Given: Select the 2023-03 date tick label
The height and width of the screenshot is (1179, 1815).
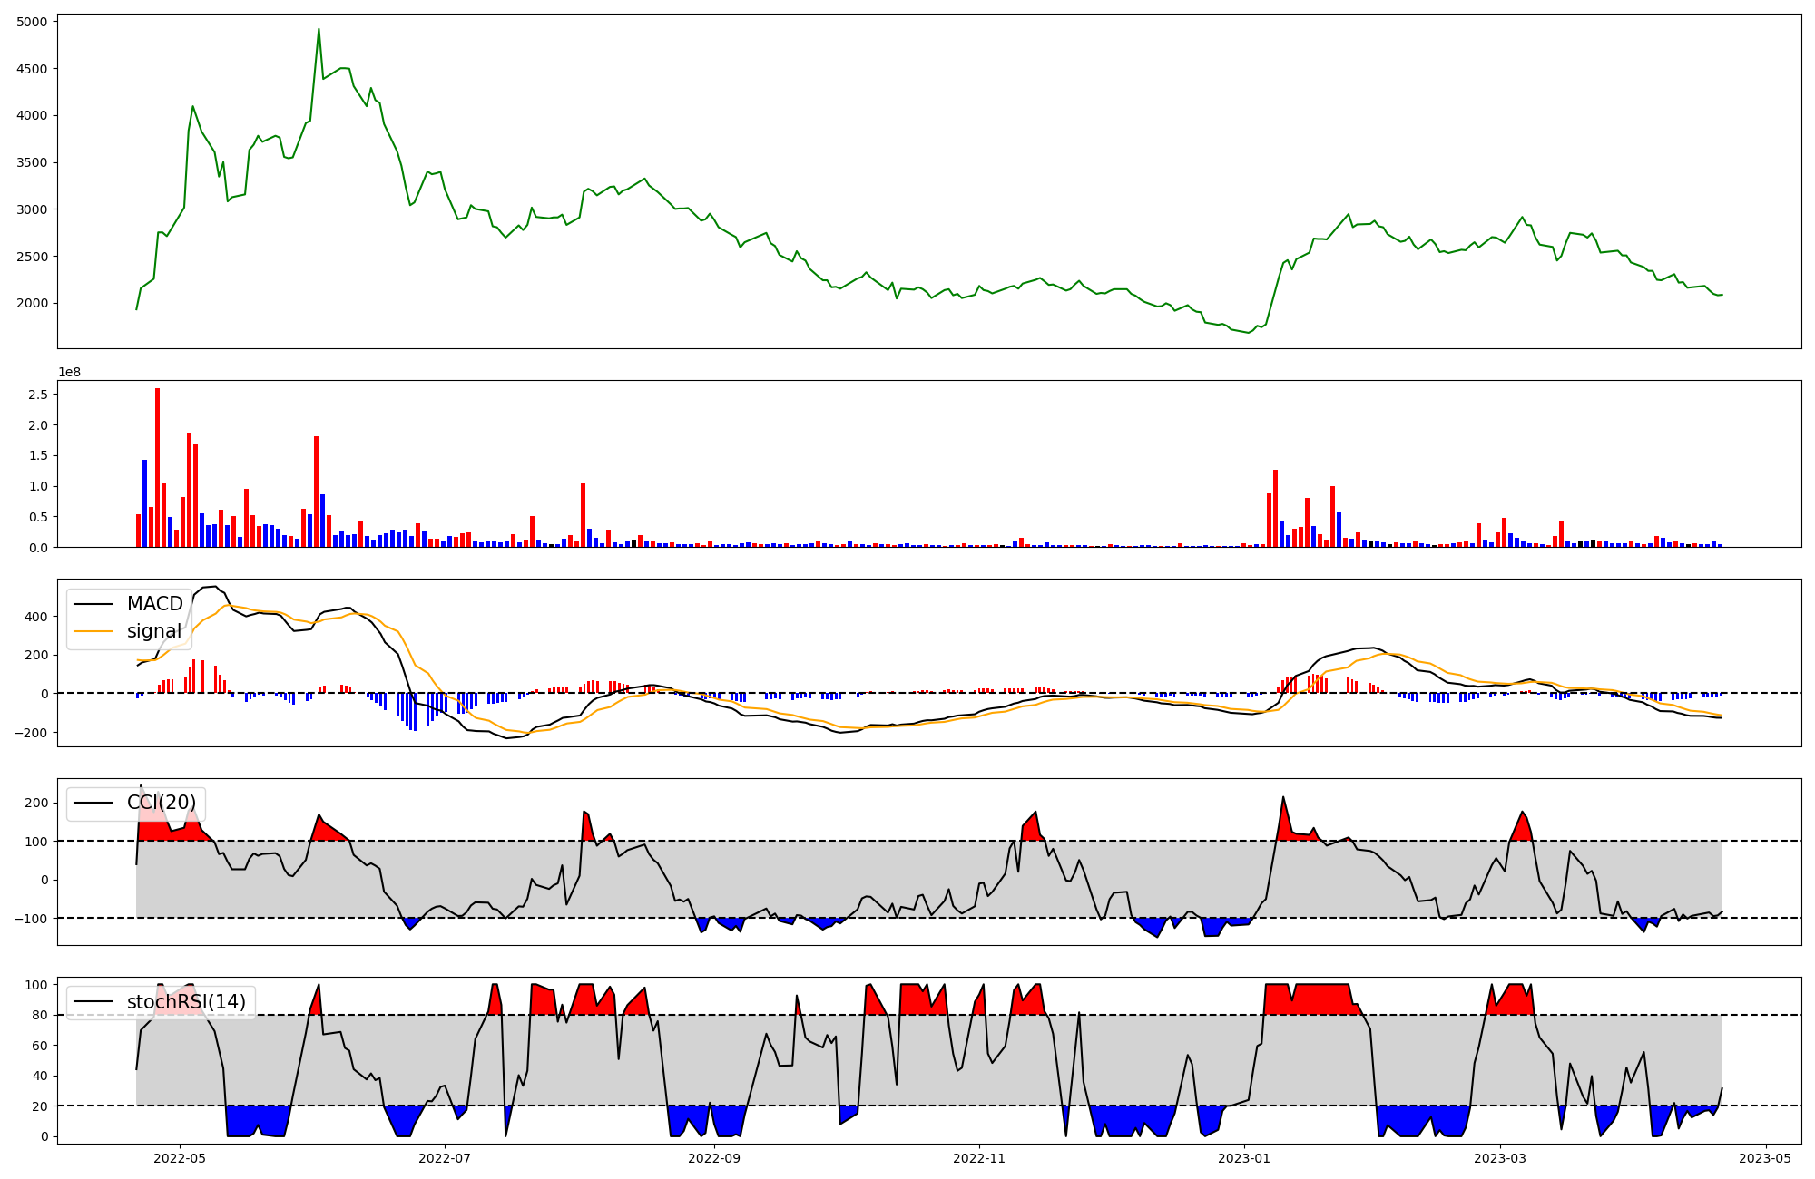Looking at the screenshot, I should [x=1500, y=1158].
